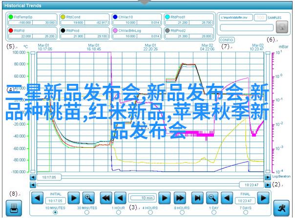Click the print button with printer icon
The height and width of the screenshot is (218, 295).
14,208
